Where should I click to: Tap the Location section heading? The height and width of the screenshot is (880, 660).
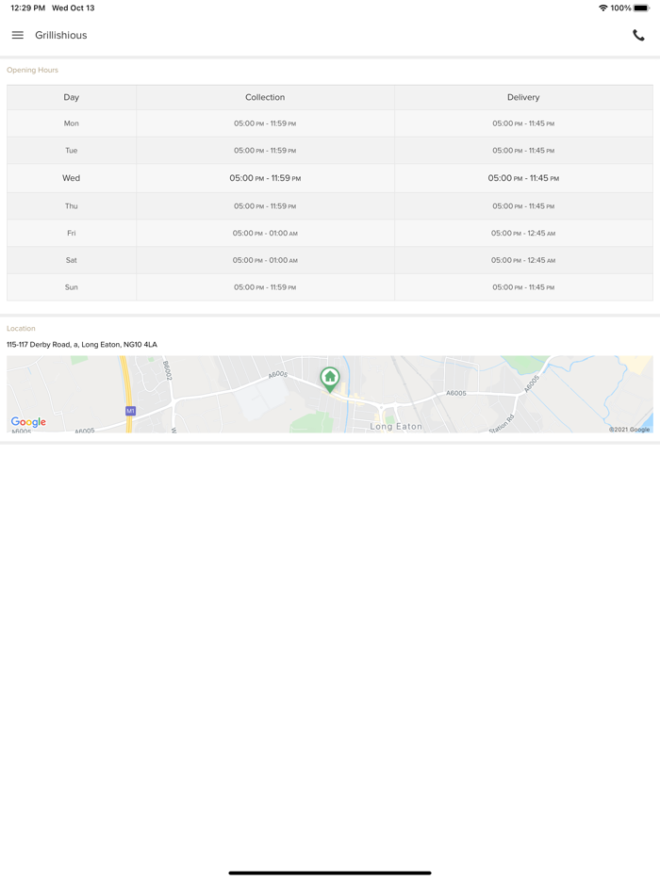click(x=21, y=329)
